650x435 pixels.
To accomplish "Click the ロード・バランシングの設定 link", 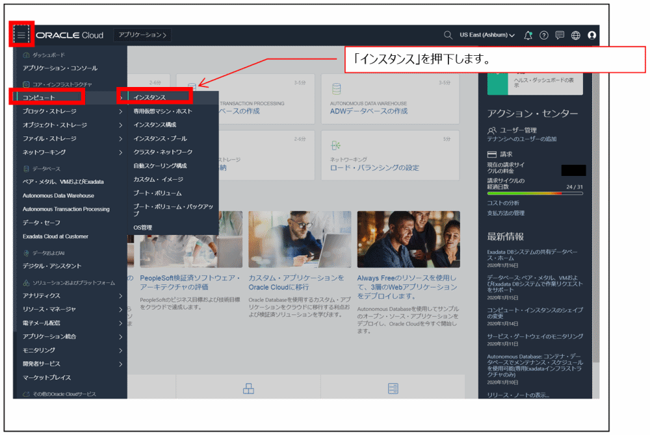I will 375,168.
